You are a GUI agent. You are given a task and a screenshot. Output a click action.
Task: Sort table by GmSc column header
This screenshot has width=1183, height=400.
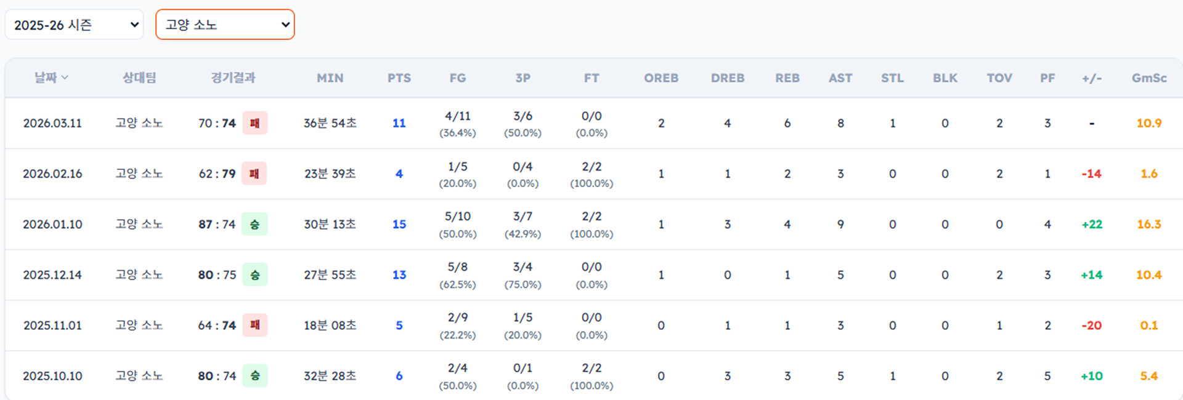point(1148,78)
